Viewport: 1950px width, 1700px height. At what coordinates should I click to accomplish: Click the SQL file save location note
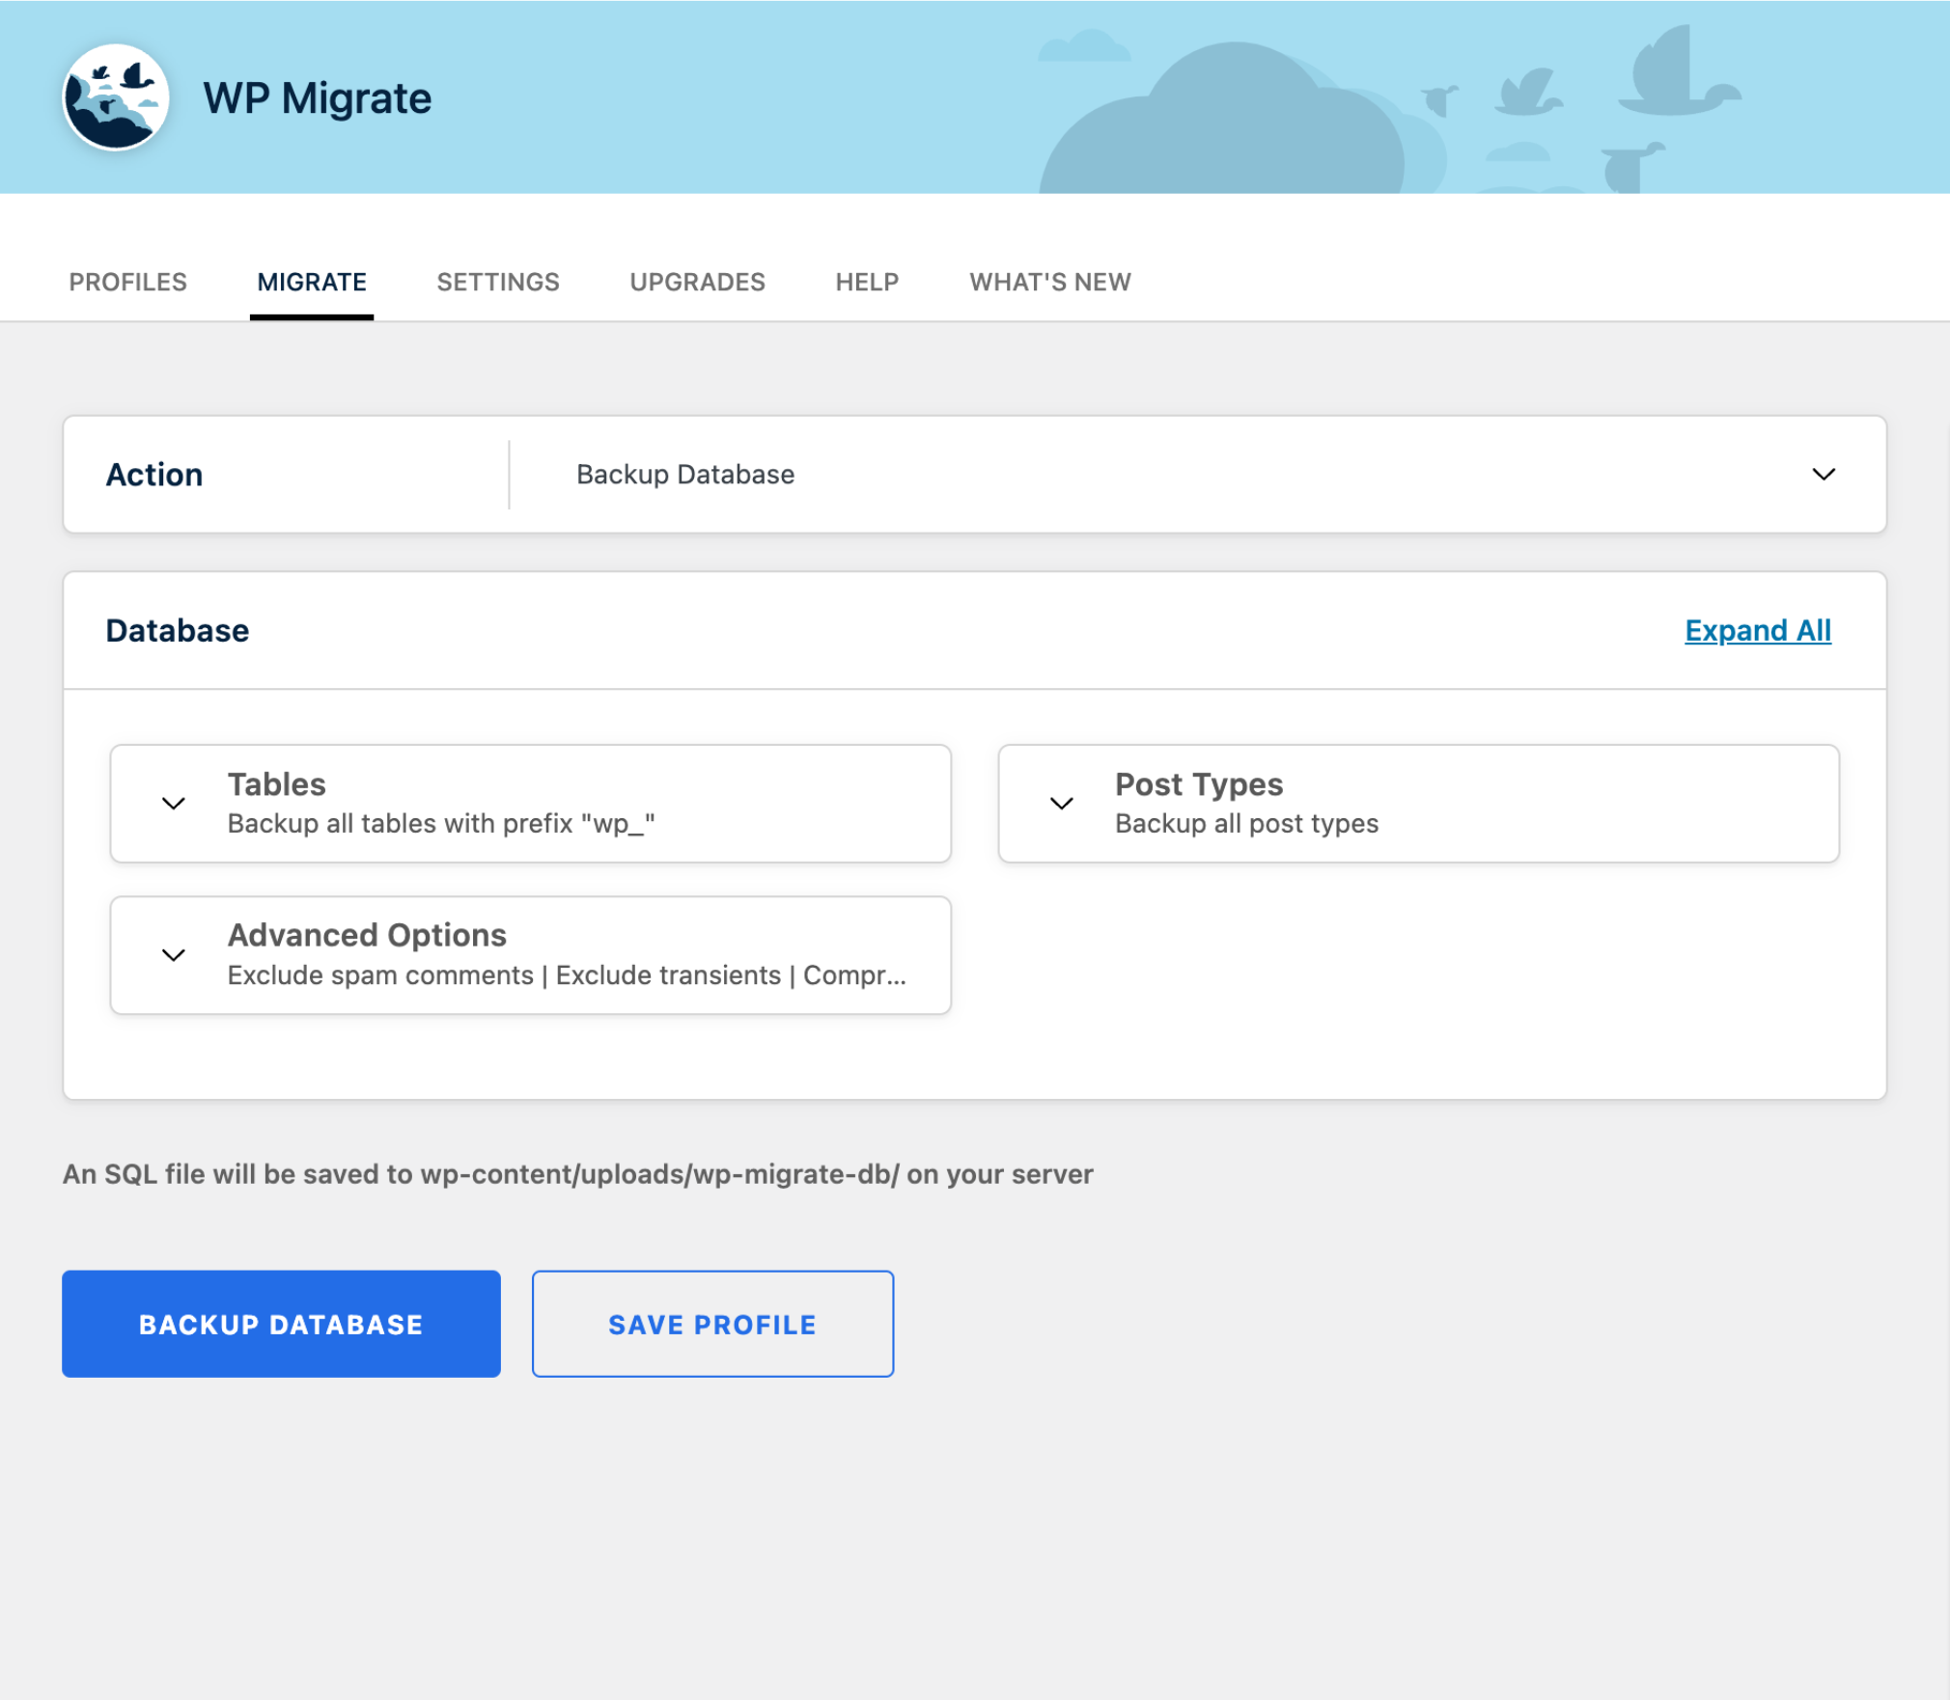[x=577, y=1174]
